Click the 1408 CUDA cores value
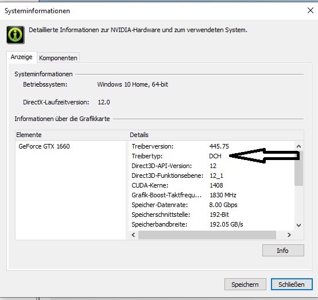The height and width of the screenshot is (300, 318). coord(216,185)
